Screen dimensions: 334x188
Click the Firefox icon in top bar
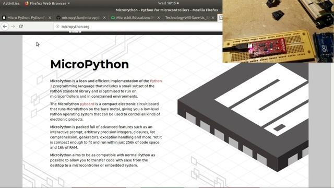click(27, 4)
